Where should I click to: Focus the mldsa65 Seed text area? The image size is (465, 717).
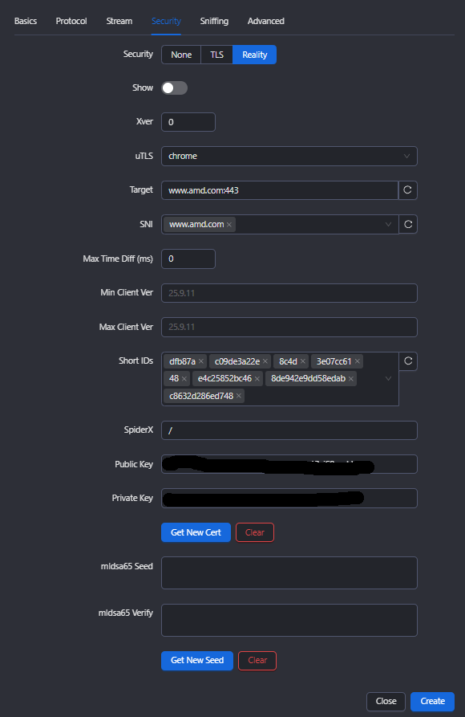pyautogui.click(x=289, y=573)
